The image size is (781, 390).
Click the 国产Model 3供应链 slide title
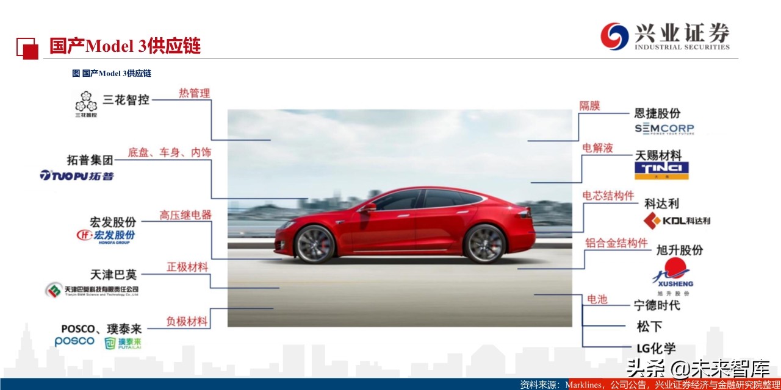pos(125,46)
